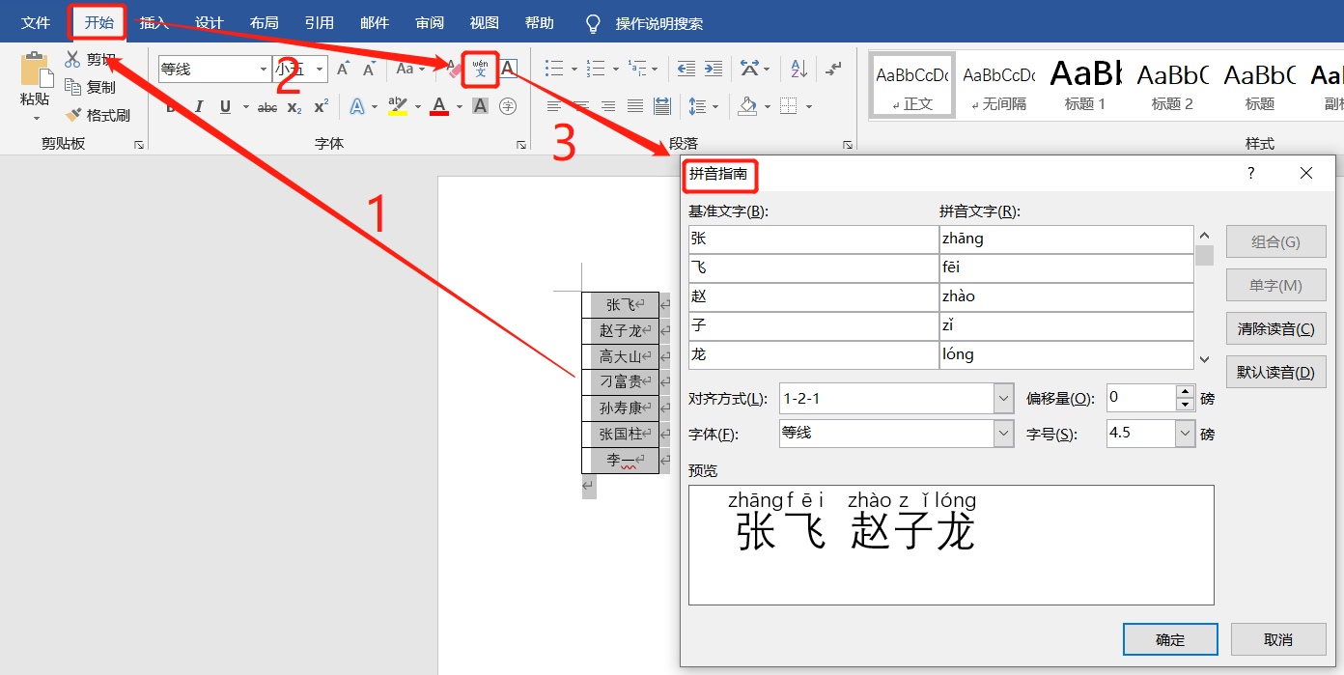Click the justify alignment icon
The width and height of the screenshot is (1344, 675).
pyautogui.click(x=635, y=106)
